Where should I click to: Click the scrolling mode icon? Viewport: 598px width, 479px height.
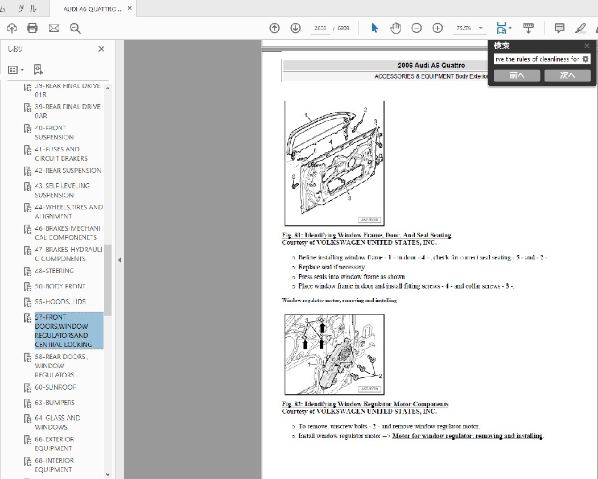528,28
